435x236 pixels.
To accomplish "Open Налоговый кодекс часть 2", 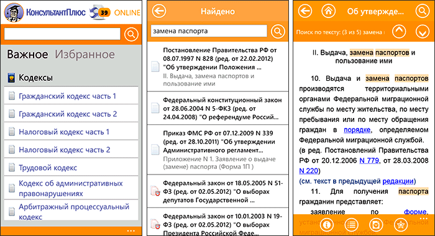I will [x=71, y=150].
